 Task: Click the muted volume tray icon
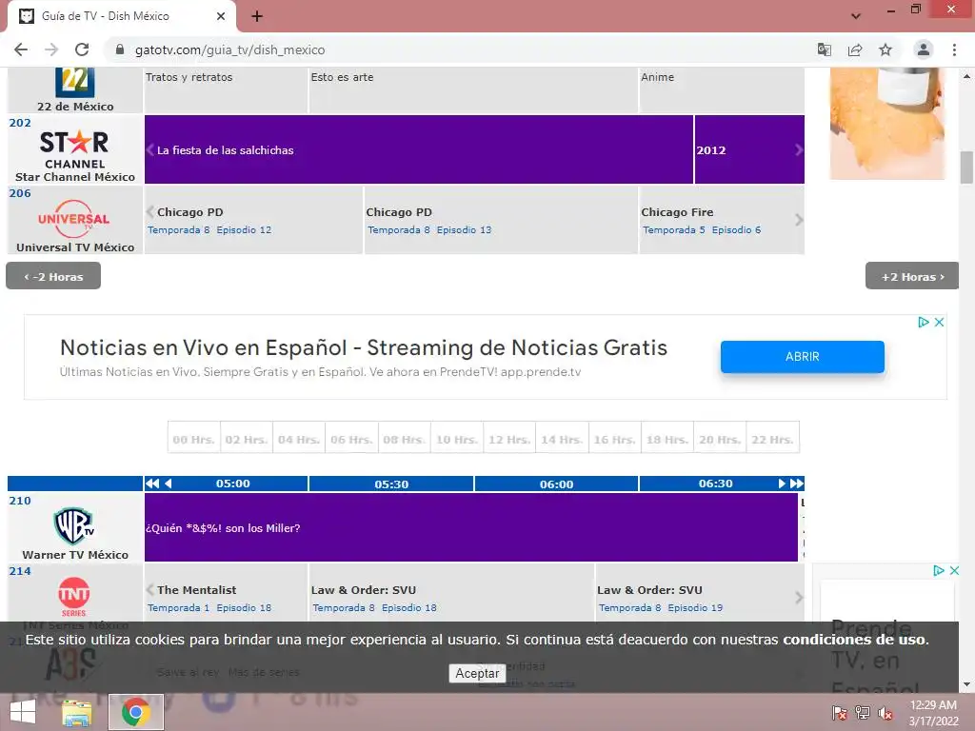click(885, 713)
